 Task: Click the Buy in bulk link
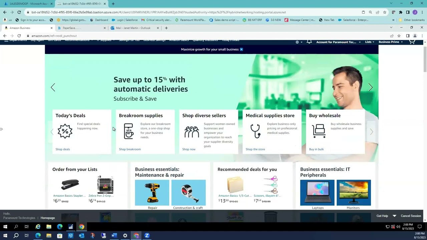tap(316, 149)
